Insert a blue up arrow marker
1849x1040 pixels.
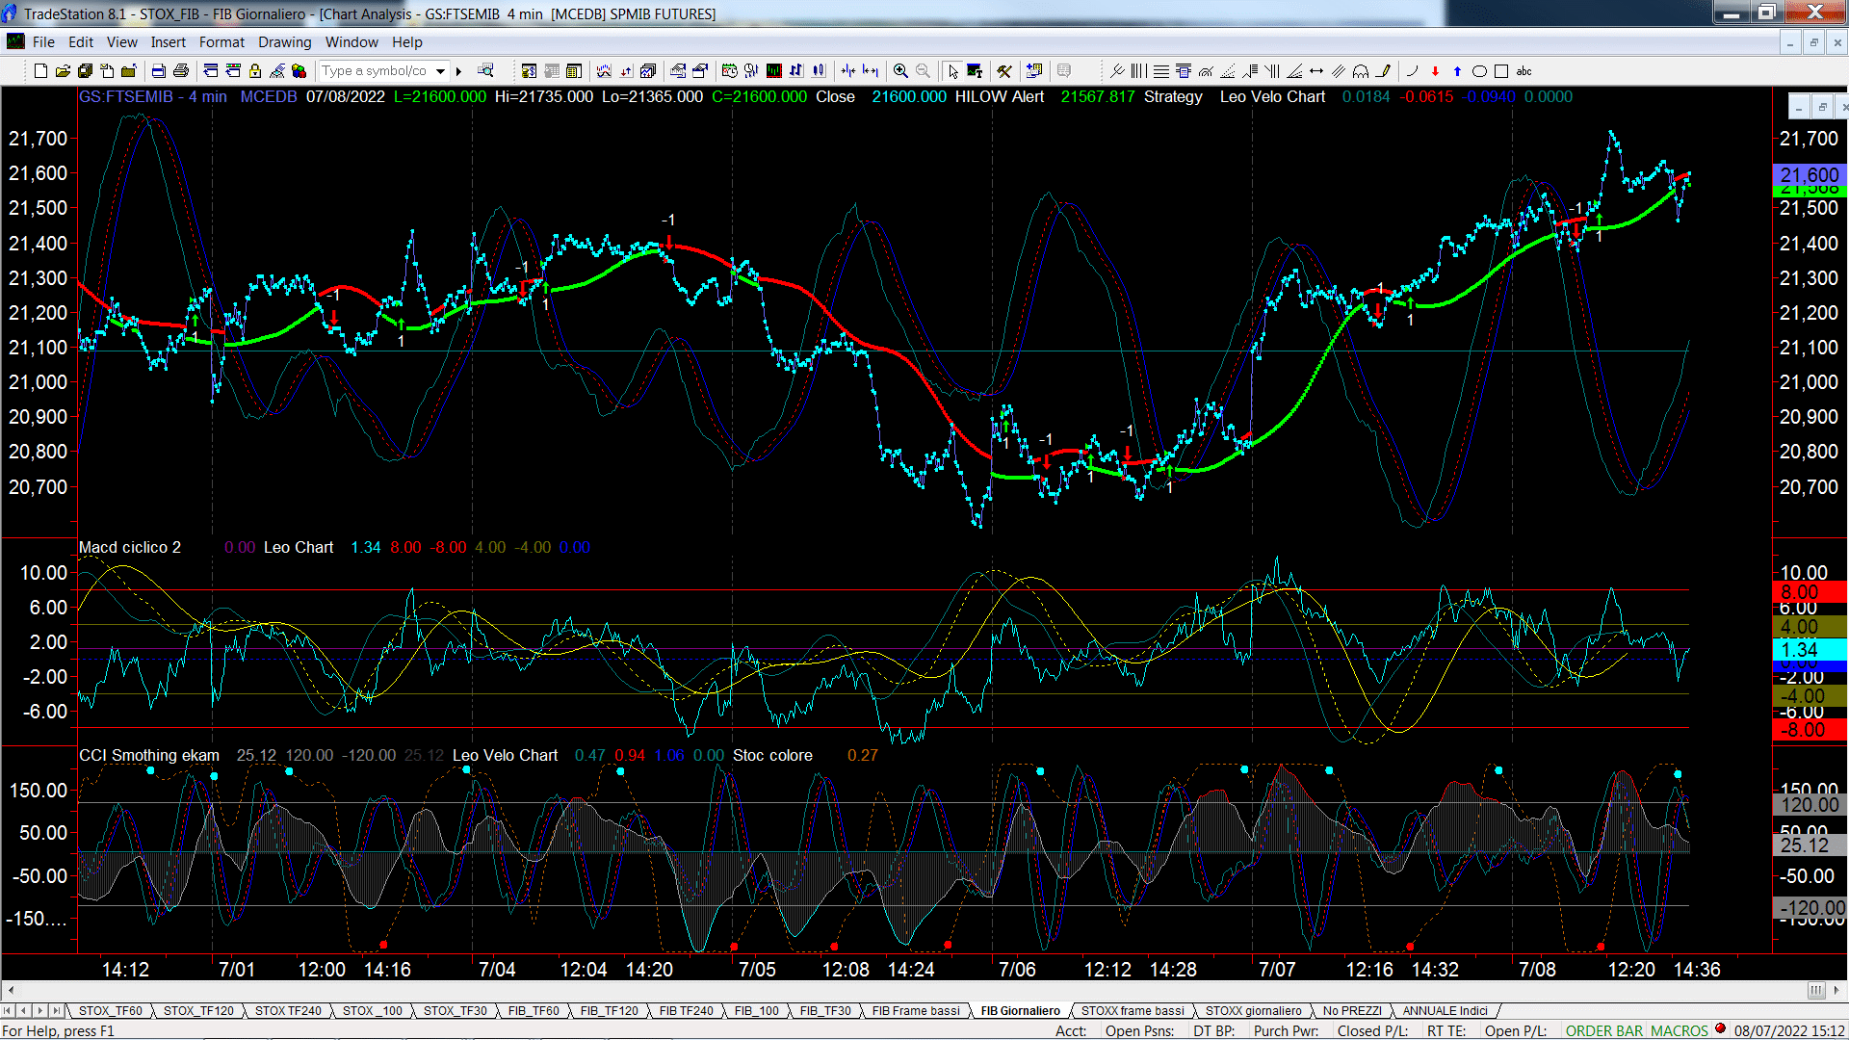[1457, 71]
